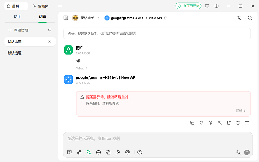Click error title 服务器异常，建议稍后重试
The height and width of the screenshot is (162, 259).
pyautogui.click(x=107, y=97)
